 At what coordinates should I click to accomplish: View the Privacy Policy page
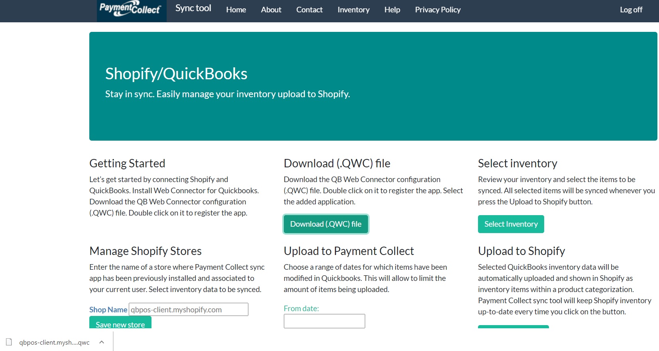(438, 10)
